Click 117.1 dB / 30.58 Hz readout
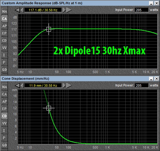This screenshot has width=160, height=151. point(43,10)
